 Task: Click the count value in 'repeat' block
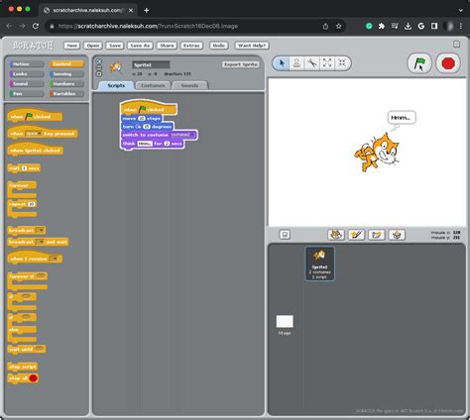point(32,204)
